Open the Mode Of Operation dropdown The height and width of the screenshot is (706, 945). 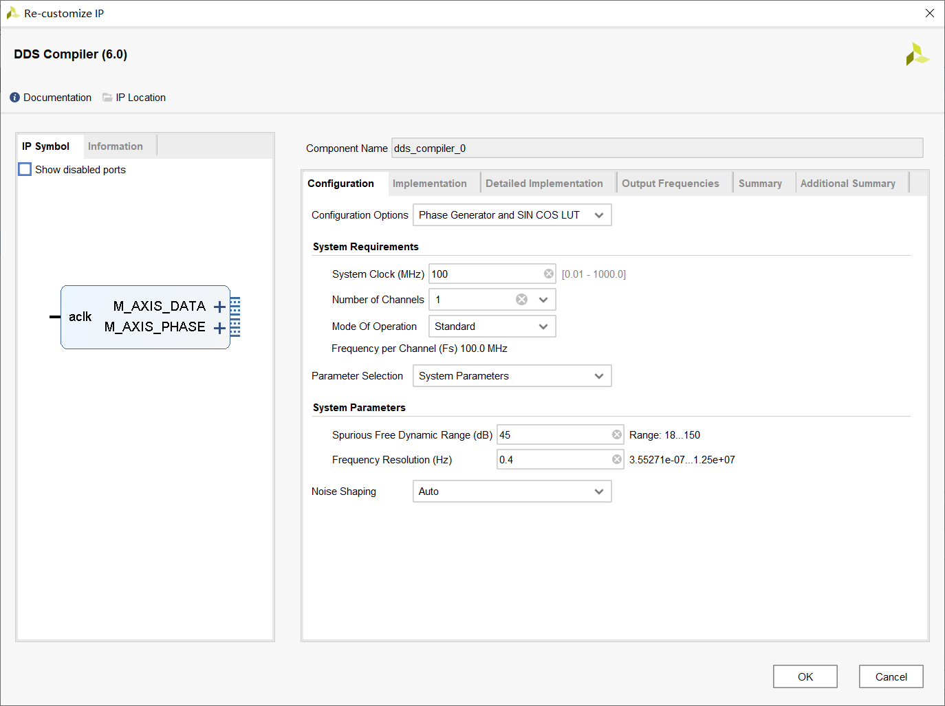[492, 327]
